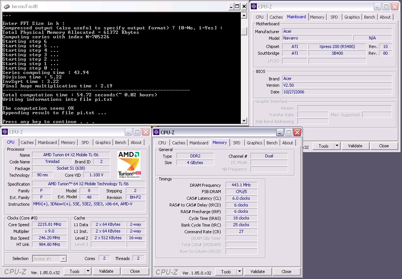The width and height of the screenshot is (402, 279).
Task: Click the motherboard Model field Navarro
Action: 317,38
